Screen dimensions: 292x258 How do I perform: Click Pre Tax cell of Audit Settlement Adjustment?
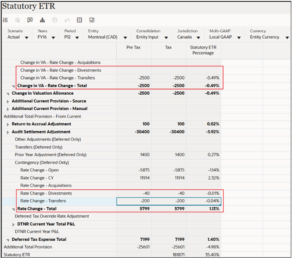[x=134, y=132]
